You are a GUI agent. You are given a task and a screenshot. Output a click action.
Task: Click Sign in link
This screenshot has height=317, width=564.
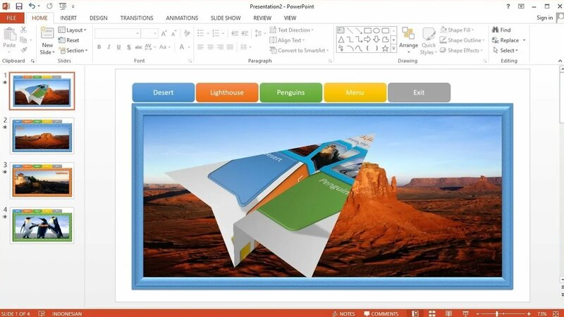tap(544, 18)
